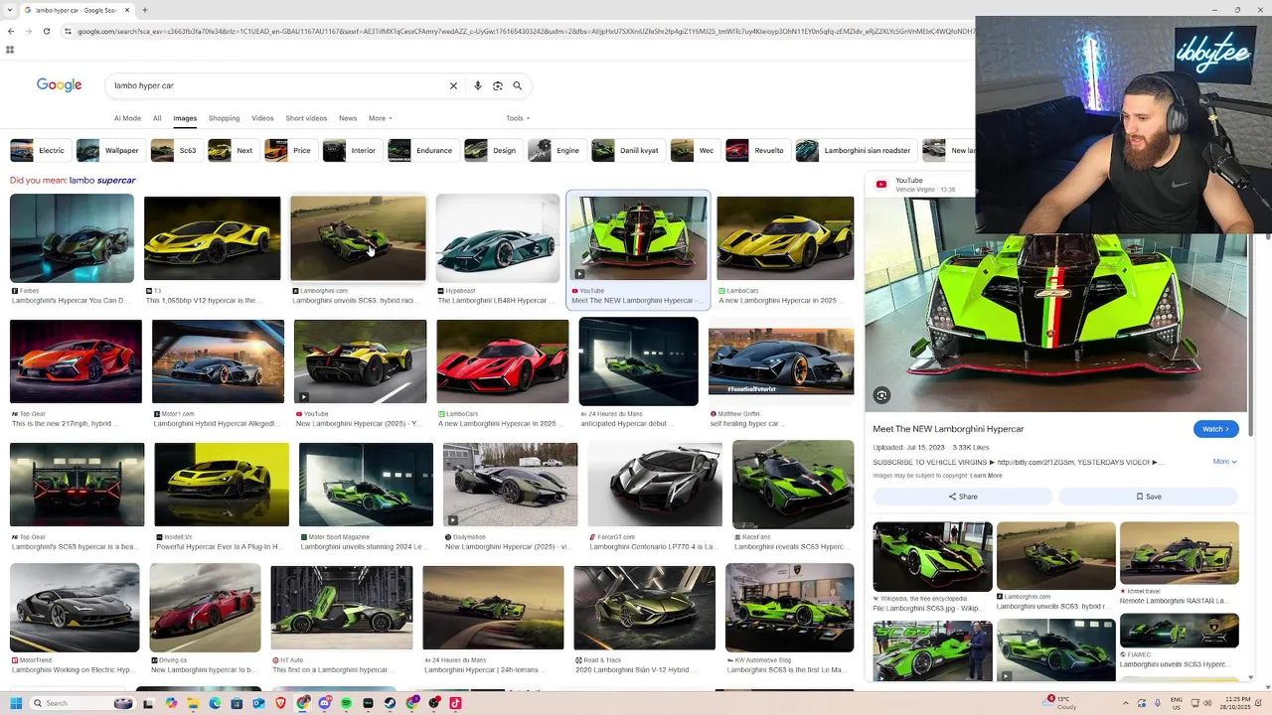
Task: Start a voice search with microphone icon
Action: 478,85
